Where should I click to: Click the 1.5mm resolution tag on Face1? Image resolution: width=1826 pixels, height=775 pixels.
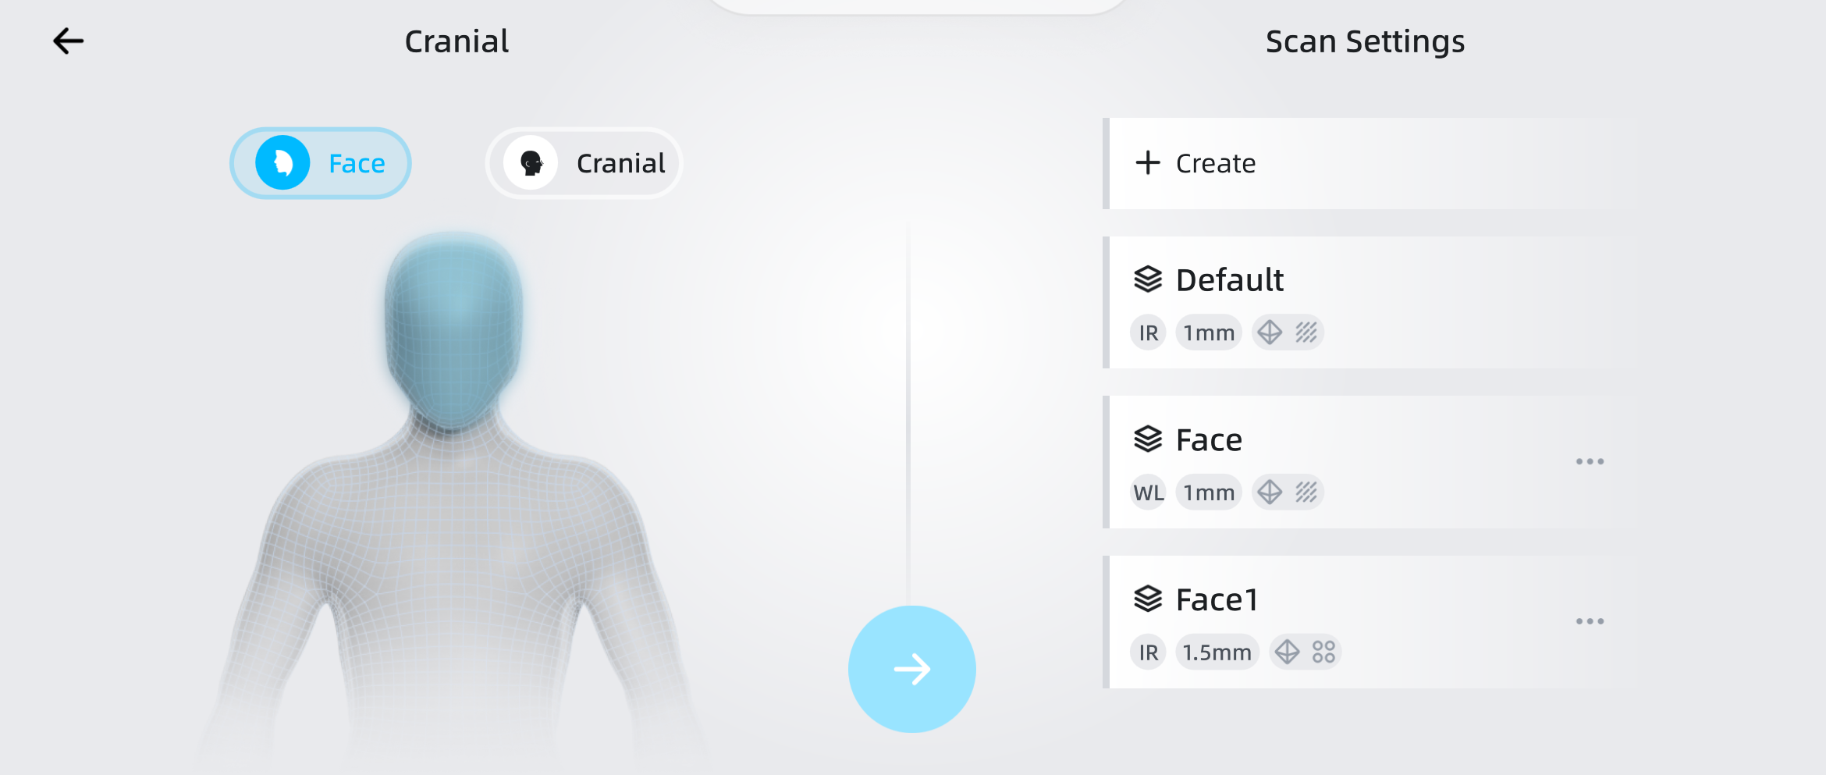pos(1217,652)
